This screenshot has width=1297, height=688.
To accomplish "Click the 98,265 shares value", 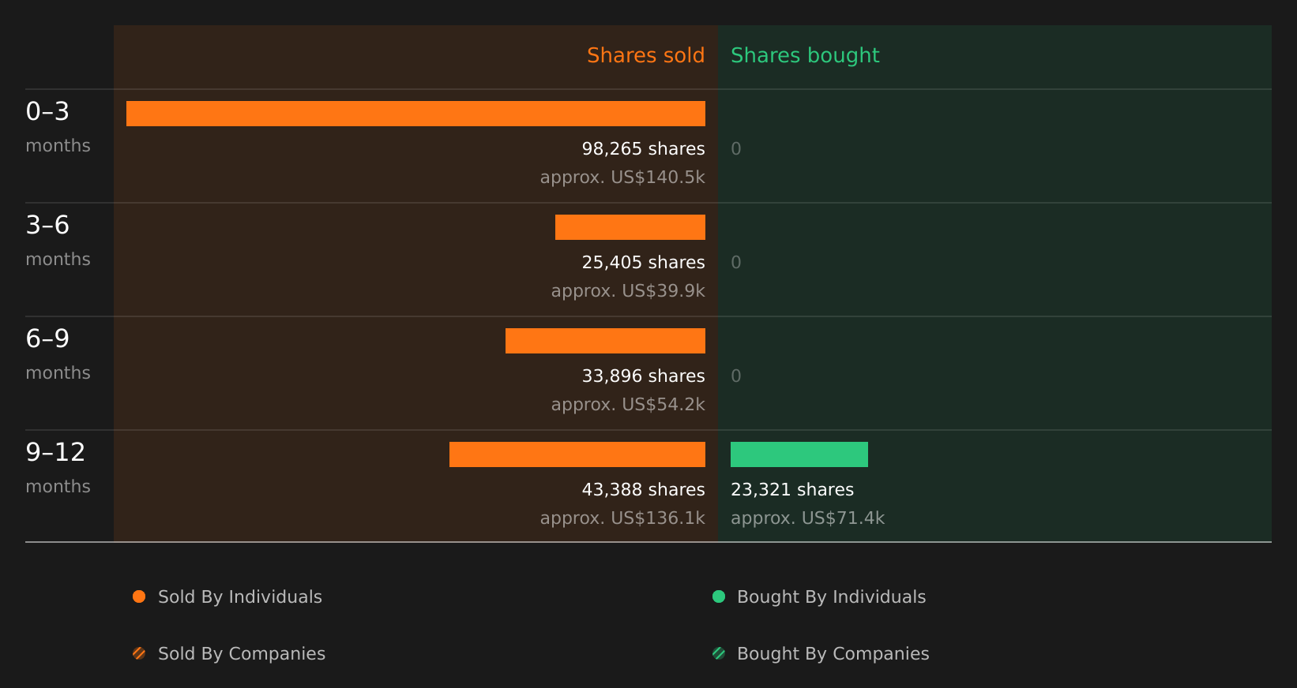I will (643, 149).
